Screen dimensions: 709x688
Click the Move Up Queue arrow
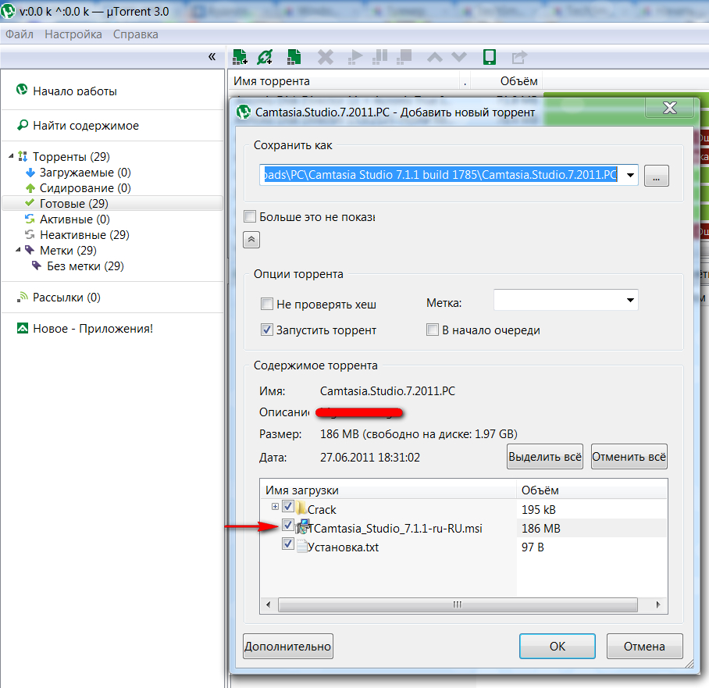(434, 58)
